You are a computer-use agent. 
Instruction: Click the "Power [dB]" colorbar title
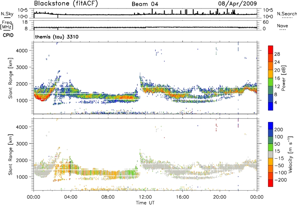[x=283, y=78]
